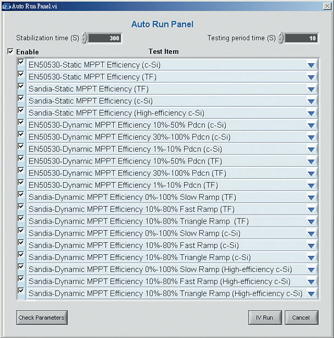Select 'EN50530-Dynamic MPPT Efficiency 1%-10% Pdcn (TF)' text
This screenshot has width=334, height=338.
click(123, 185)
